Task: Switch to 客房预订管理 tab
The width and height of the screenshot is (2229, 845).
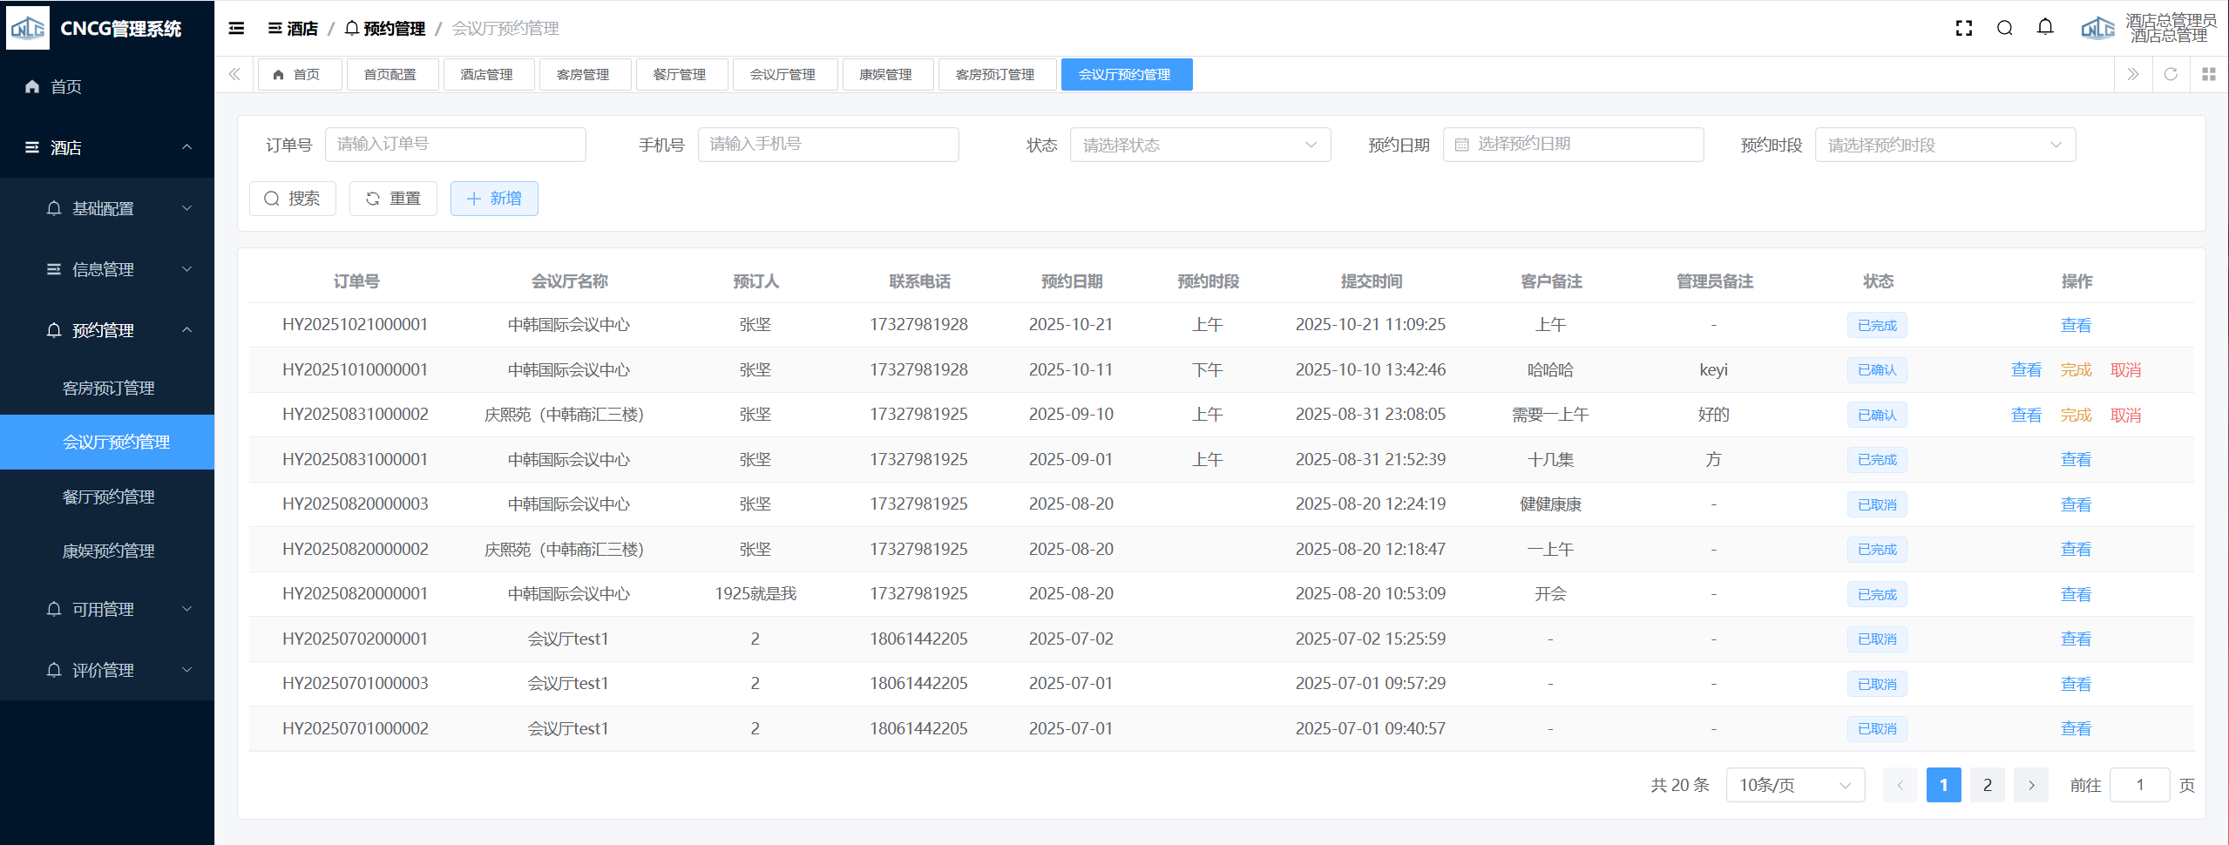Action: [x=995, y=74]
